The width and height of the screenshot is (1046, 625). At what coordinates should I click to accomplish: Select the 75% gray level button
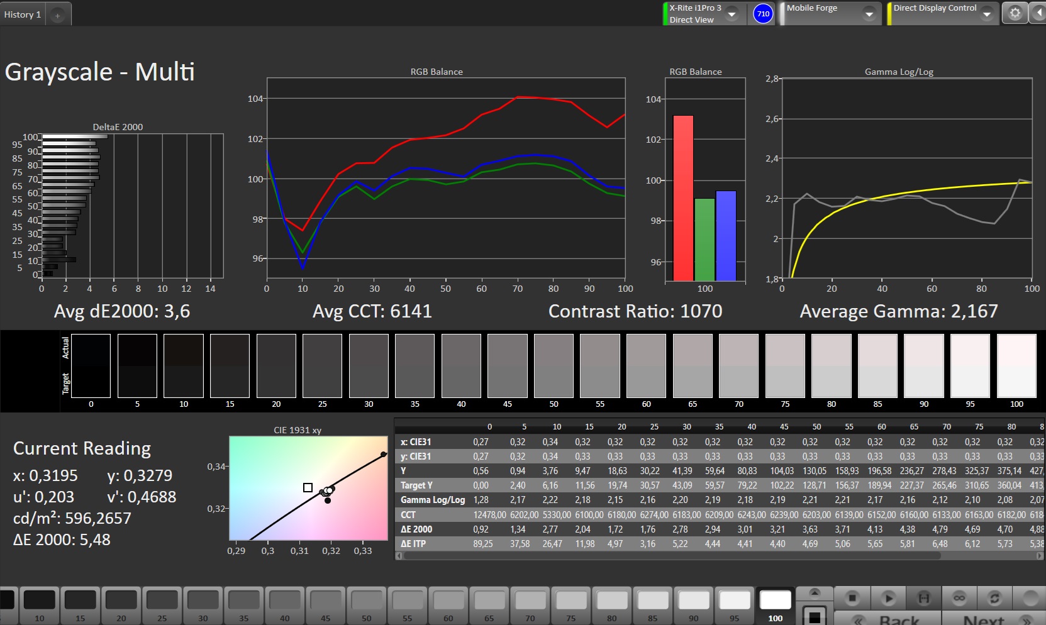coord(571,606)
